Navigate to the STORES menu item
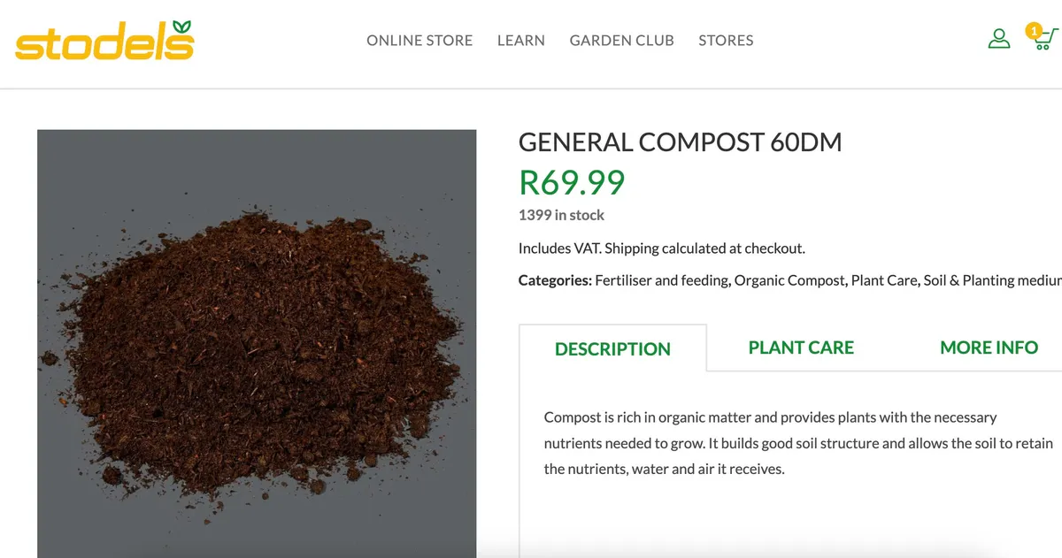This screenshot has height=558, width=1062. [726, 41]
